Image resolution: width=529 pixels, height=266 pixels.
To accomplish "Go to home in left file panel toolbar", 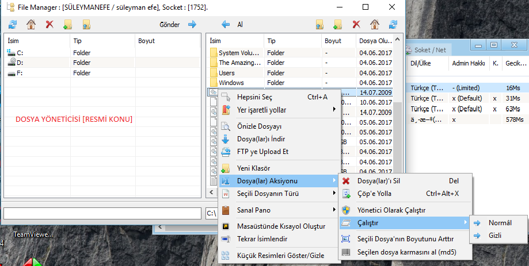I will tap(31, 24).
